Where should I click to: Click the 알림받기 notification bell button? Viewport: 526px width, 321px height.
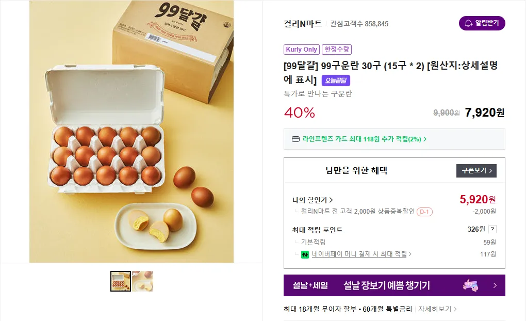tap(482, 23)
